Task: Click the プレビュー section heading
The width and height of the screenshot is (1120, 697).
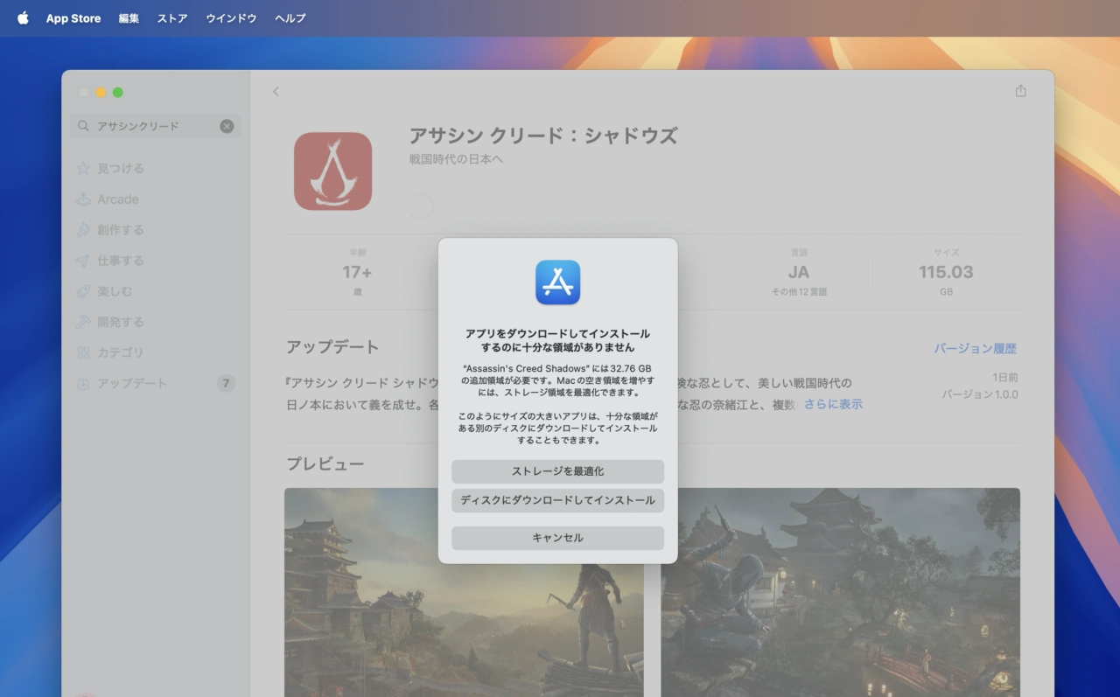Action: click(325, 464)
